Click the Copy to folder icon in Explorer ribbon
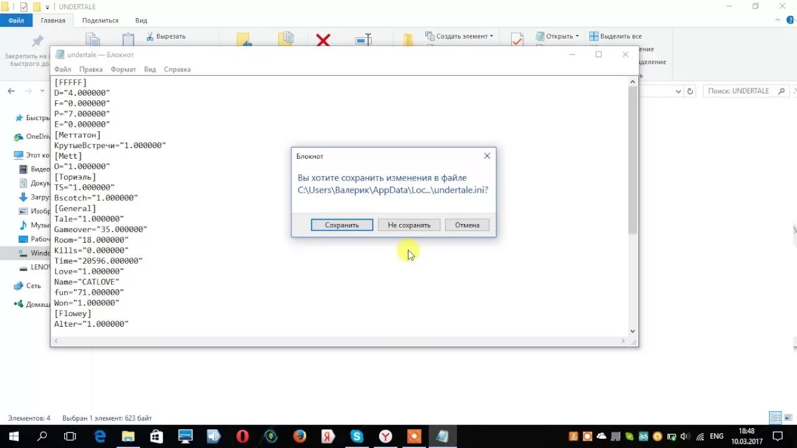This screenshot has height=448, width=797. pos(286,39)
